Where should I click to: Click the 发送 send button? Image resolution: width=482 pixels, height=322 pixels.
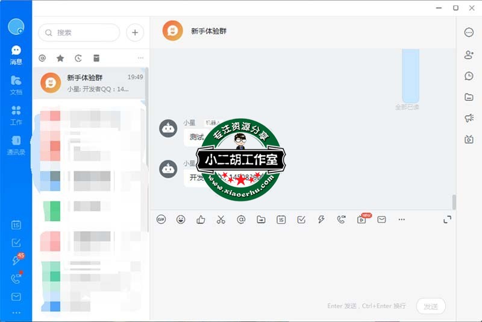(x=430, y=306)
